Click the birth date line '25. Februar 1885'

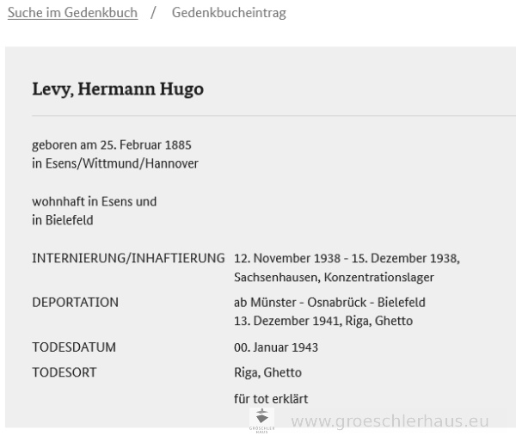click(x=141, y=144)
